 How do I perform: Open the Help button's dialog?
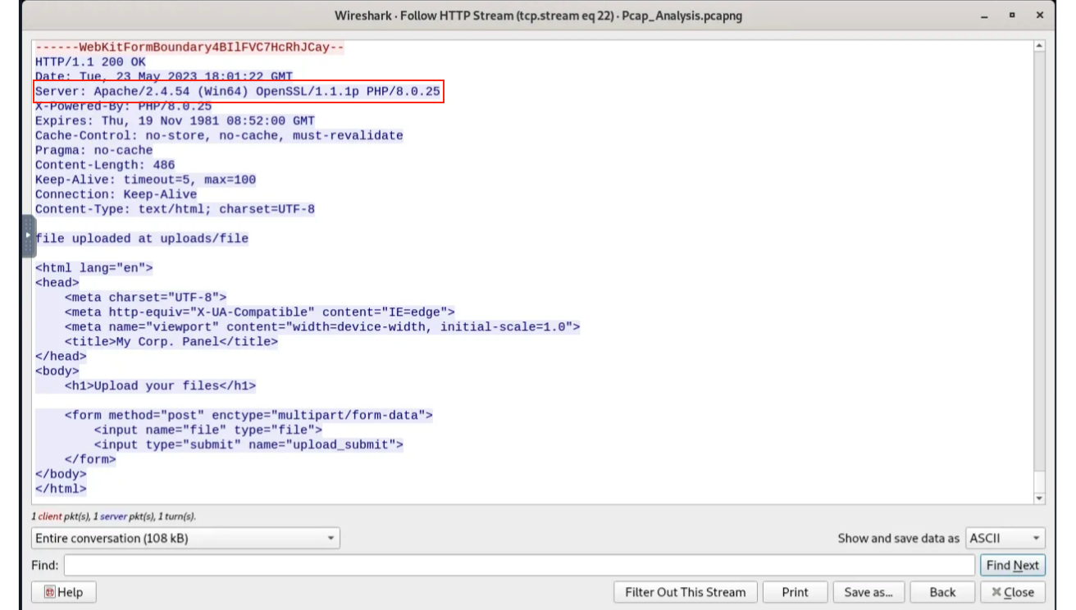64,592
